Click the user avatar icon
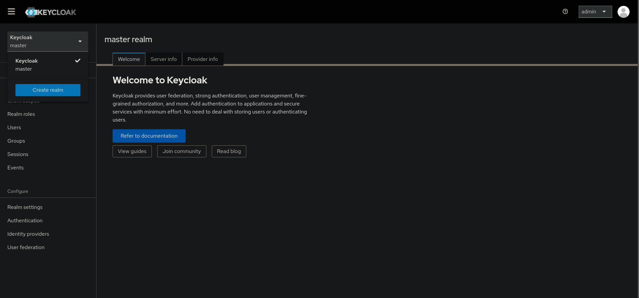This screenshot has height=298, width=639. click(x=624, y=12)
